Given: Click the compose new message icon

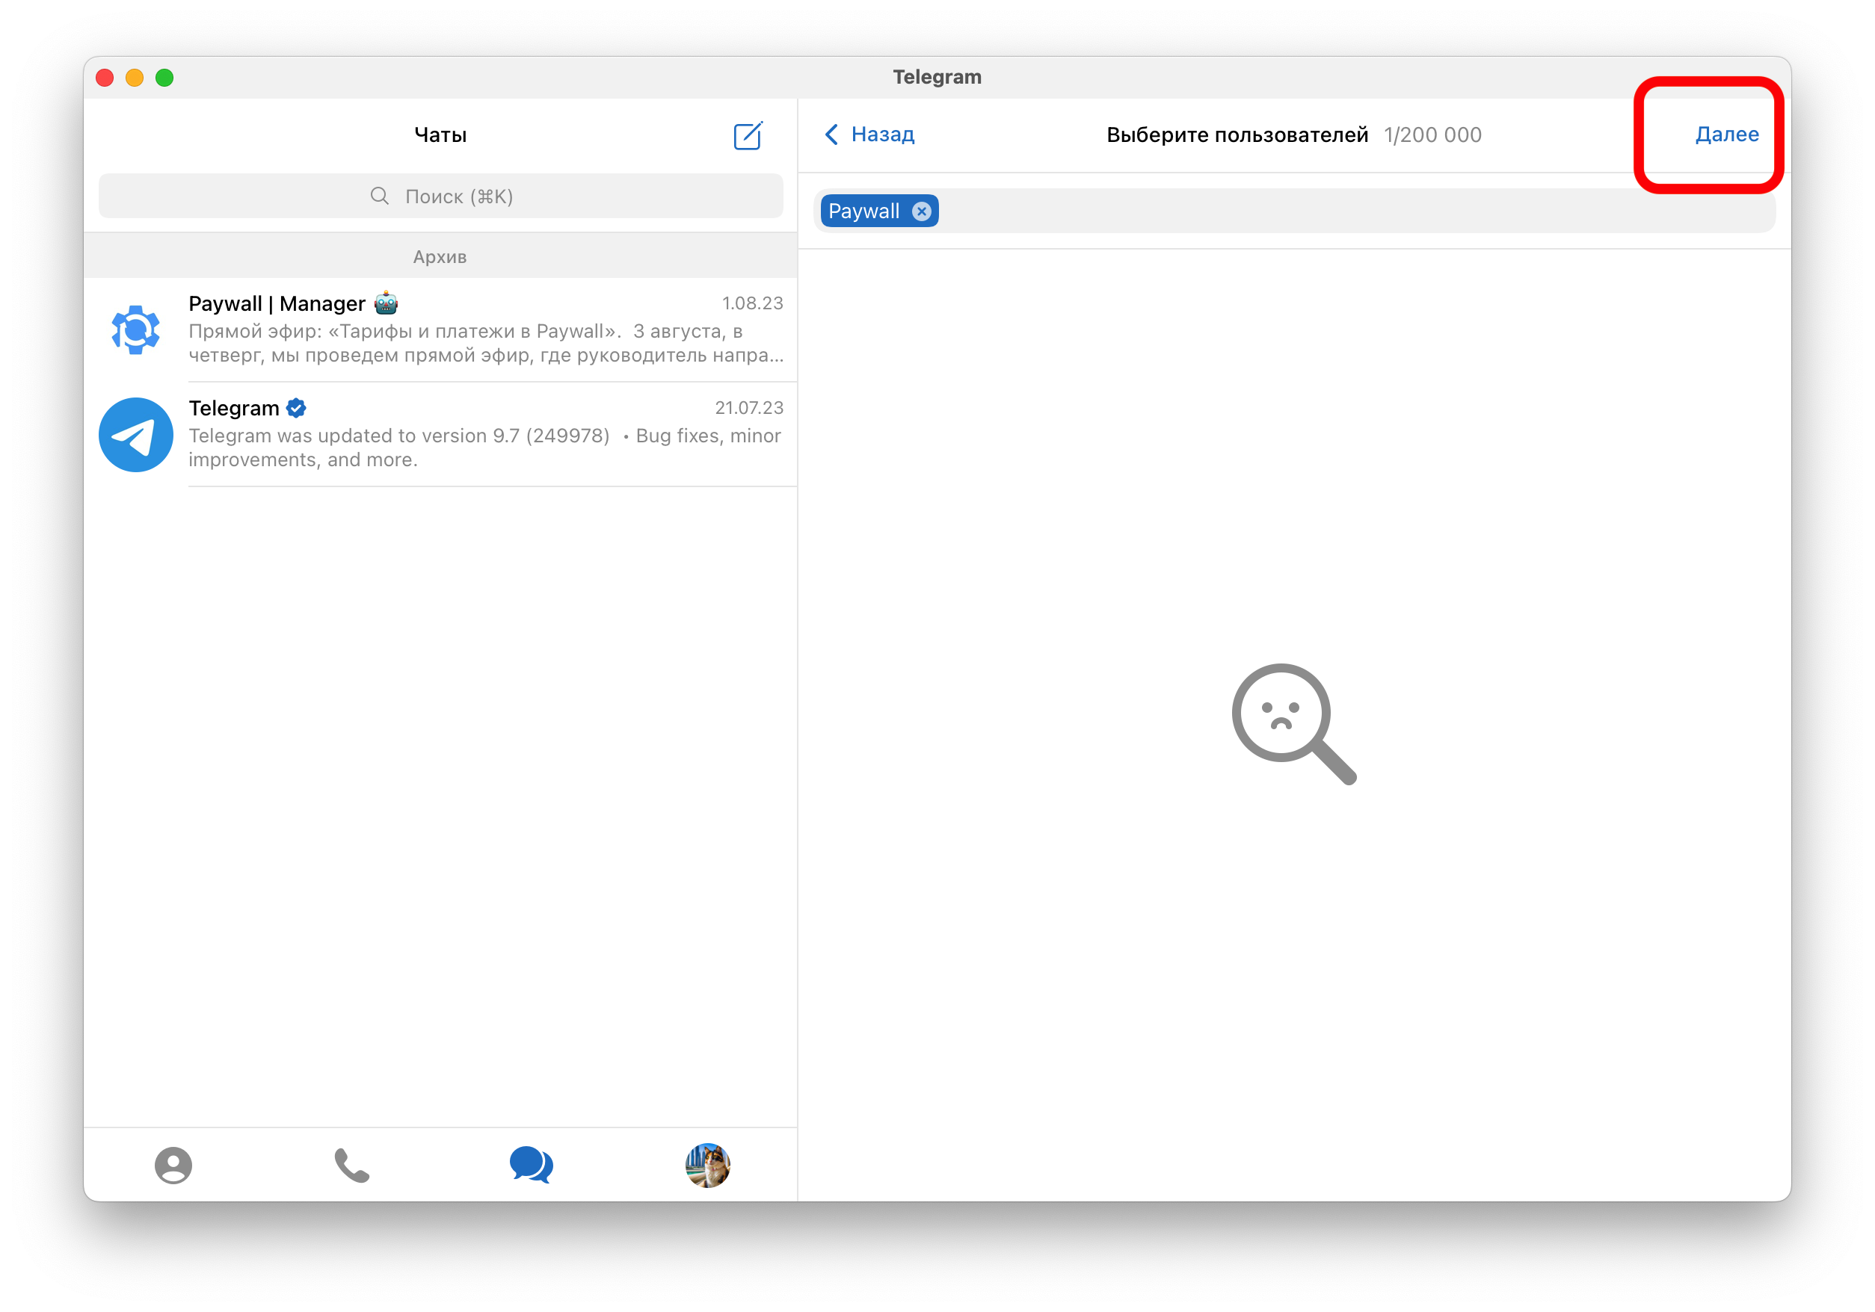Looking at the screenshot, I should (x=747, y=135).
